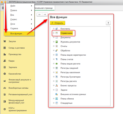Screen dimensions: 123x114
Task: Open НСИ и администрирование gear icon
Action: coord(5,109)
